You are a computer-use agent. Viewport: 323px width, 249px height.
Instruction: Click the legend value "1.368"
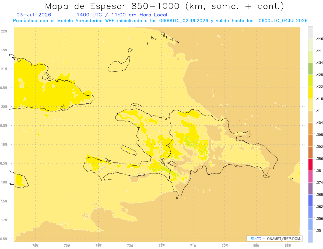point(318,194)
